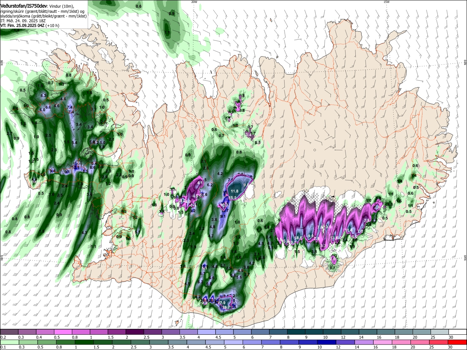Choose the slate blue 5 swatch, upper legend row
The image size is (467, 350).
click(x=242, y=332)
